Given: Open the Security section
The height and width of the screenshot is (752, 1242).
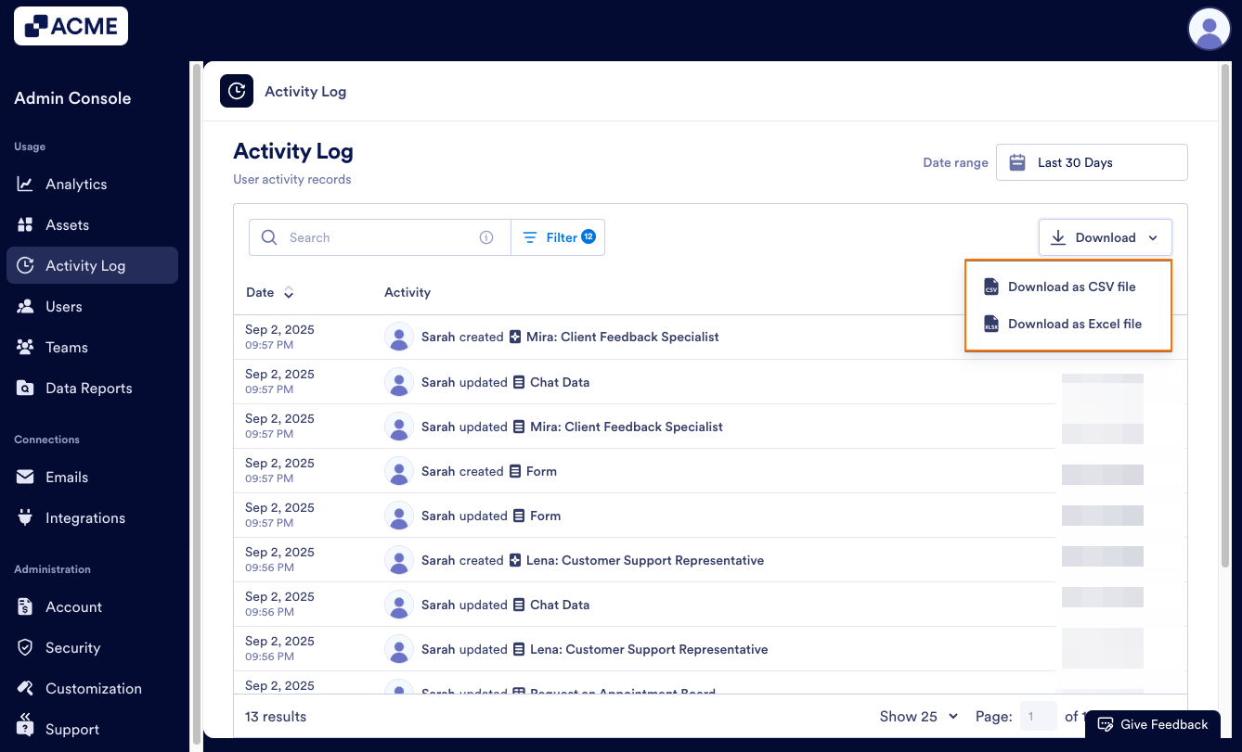Looking at the screenshot, I should pyautogui.click(x=72, y=647).
